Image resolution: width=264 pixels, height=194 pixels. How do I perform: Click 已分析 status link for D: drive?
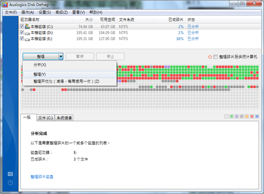(193, 33)
